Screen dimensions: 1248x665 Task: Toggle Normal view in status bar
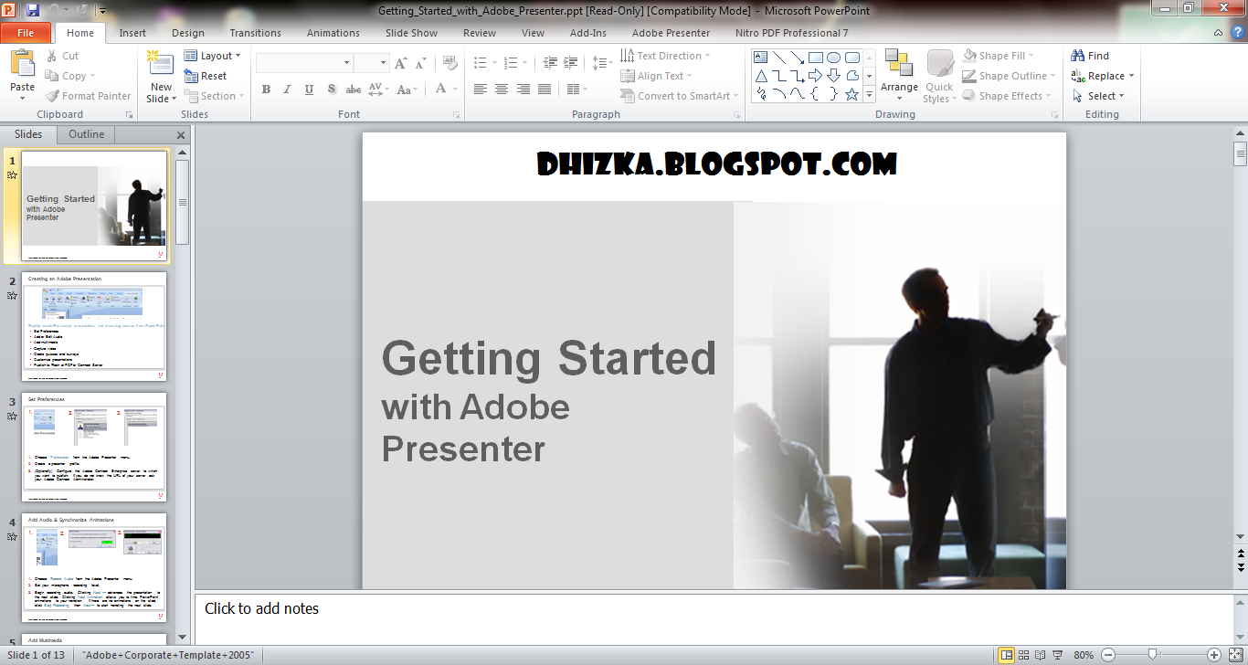1007,655
